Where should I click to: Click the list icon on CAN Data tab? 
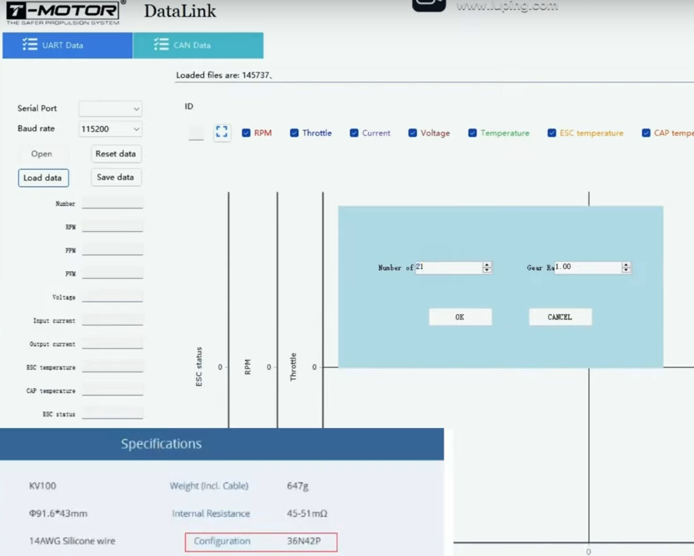(x=161, y=45)
